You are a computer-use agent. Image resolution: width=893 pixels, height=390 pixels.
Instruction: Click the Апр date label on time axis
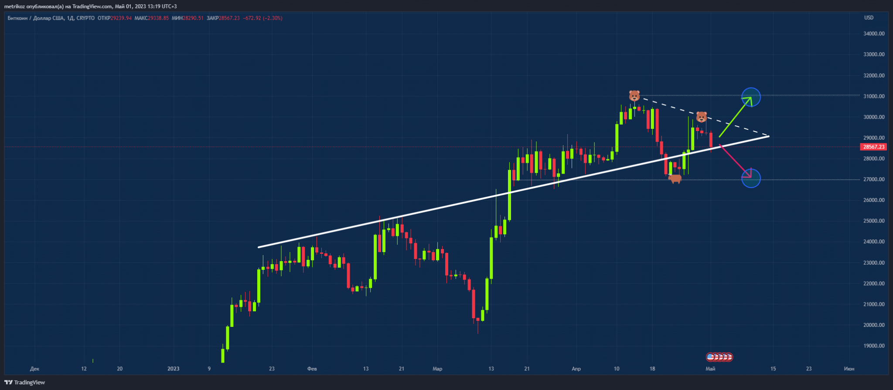pyautogui.click(x=576, y=369)
